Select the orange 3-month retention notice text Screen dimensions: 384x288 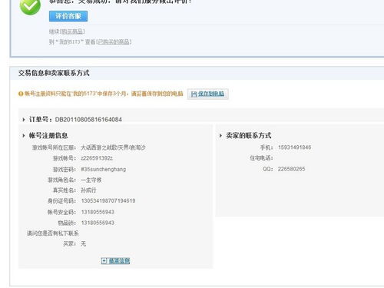(104, 94)
